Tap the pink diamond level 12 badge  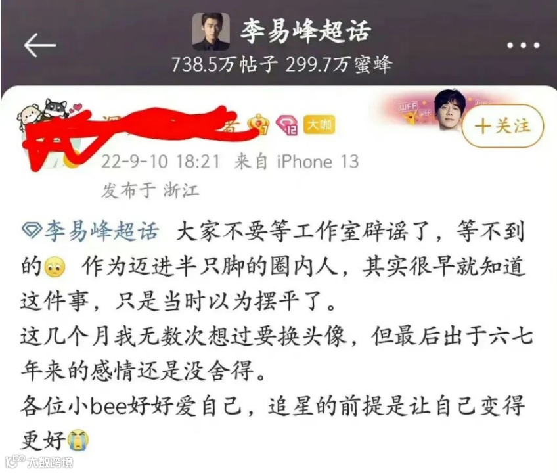coord(286,125)
